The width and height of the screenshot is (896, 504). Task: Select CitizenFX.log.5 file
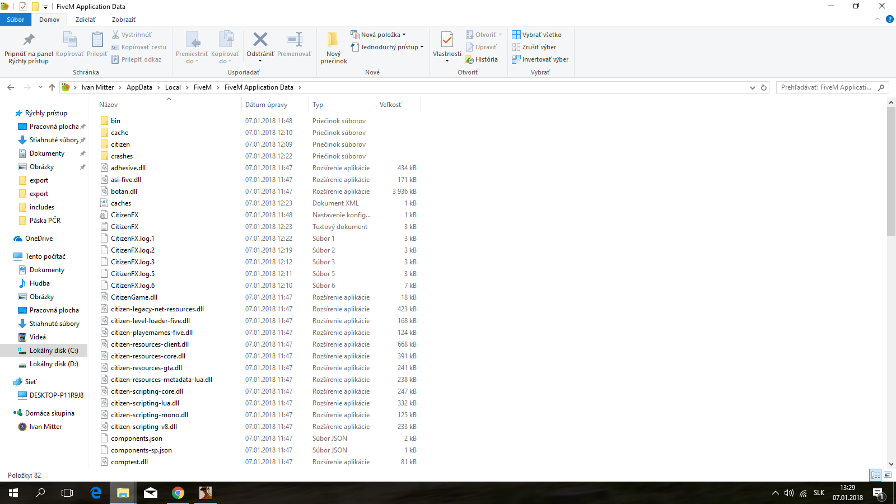click(x=133, y=274)
